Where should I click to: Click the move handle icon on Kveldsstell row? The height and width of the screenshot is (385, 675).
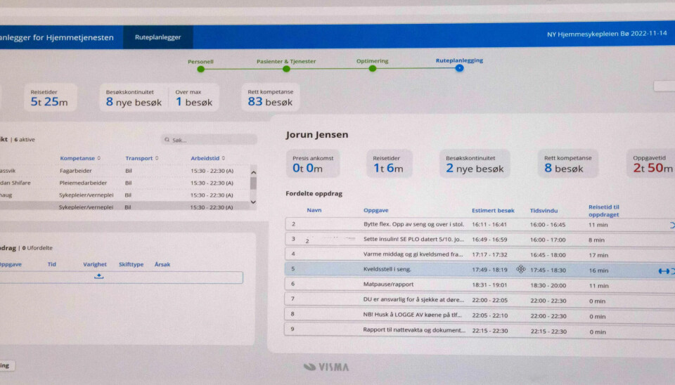coord(521,269)
